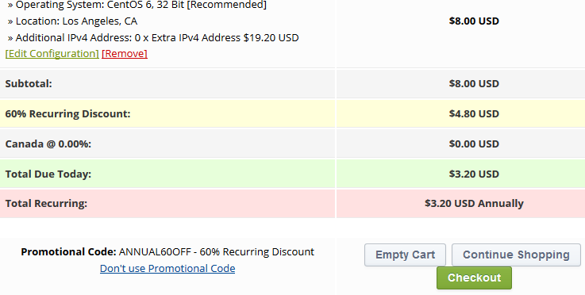Click the CentOS 6 operating system line
The width and height of the screenshot is (585, 295).
(x=137, y=5)
